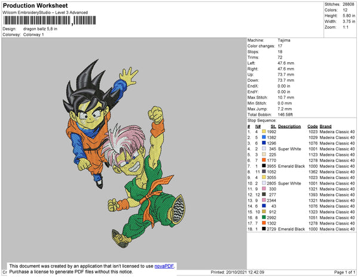Select the EndX value "0.00 in"

(x=284, y=86)
